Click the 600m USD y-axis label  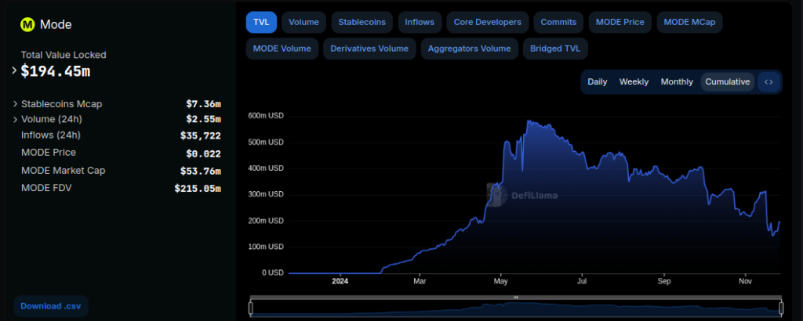pyautogui.click(x=265, y=116)
